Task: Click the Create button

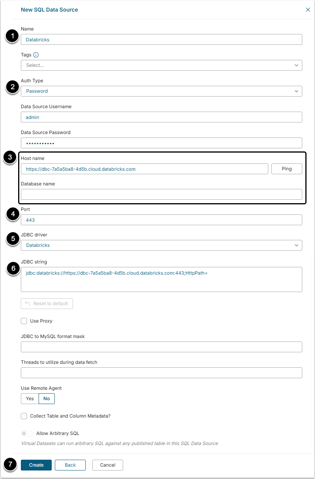Action: [36, 465]
